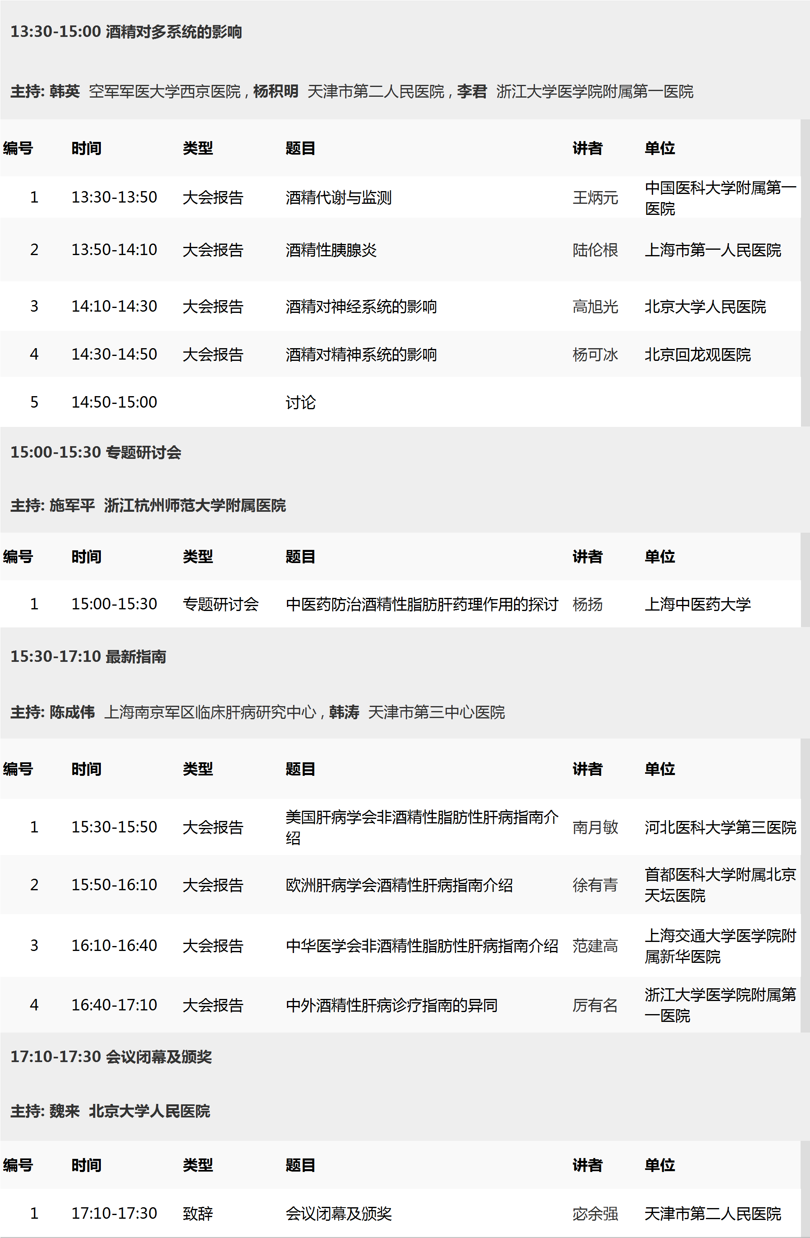This screenshot has height=1238, width=810.
Task: Click the title 酒精性胰腺炎
Action: pyautogui.click(x=331, y=250)
